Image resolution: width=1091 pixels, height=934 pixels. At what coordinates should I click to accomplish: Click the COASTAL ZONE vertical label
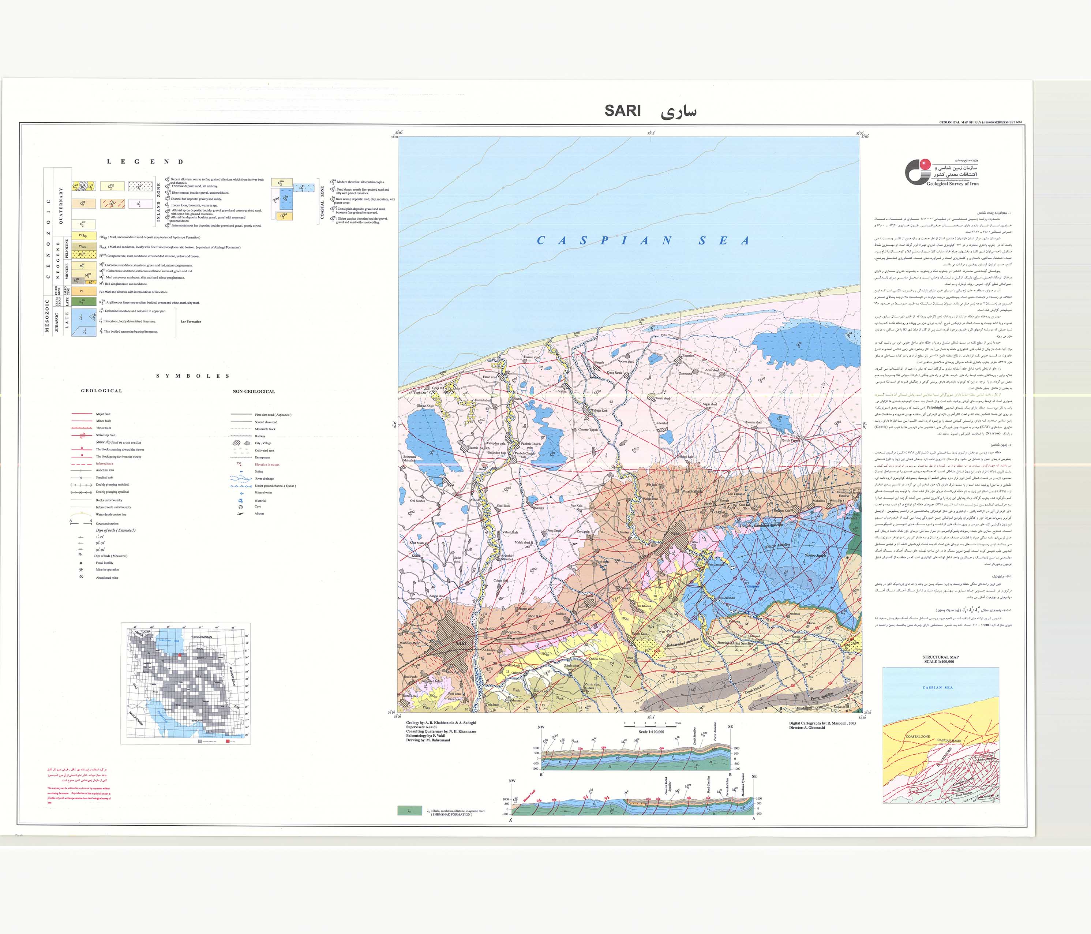(x=322, y=203)
